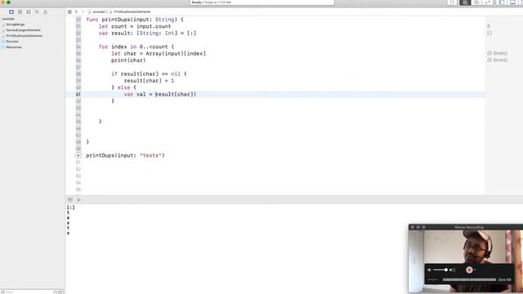Adjust the Movie Recording volume slider
Image resolution: width=523 pixels, height=294 pixels.
coord(440,269)
